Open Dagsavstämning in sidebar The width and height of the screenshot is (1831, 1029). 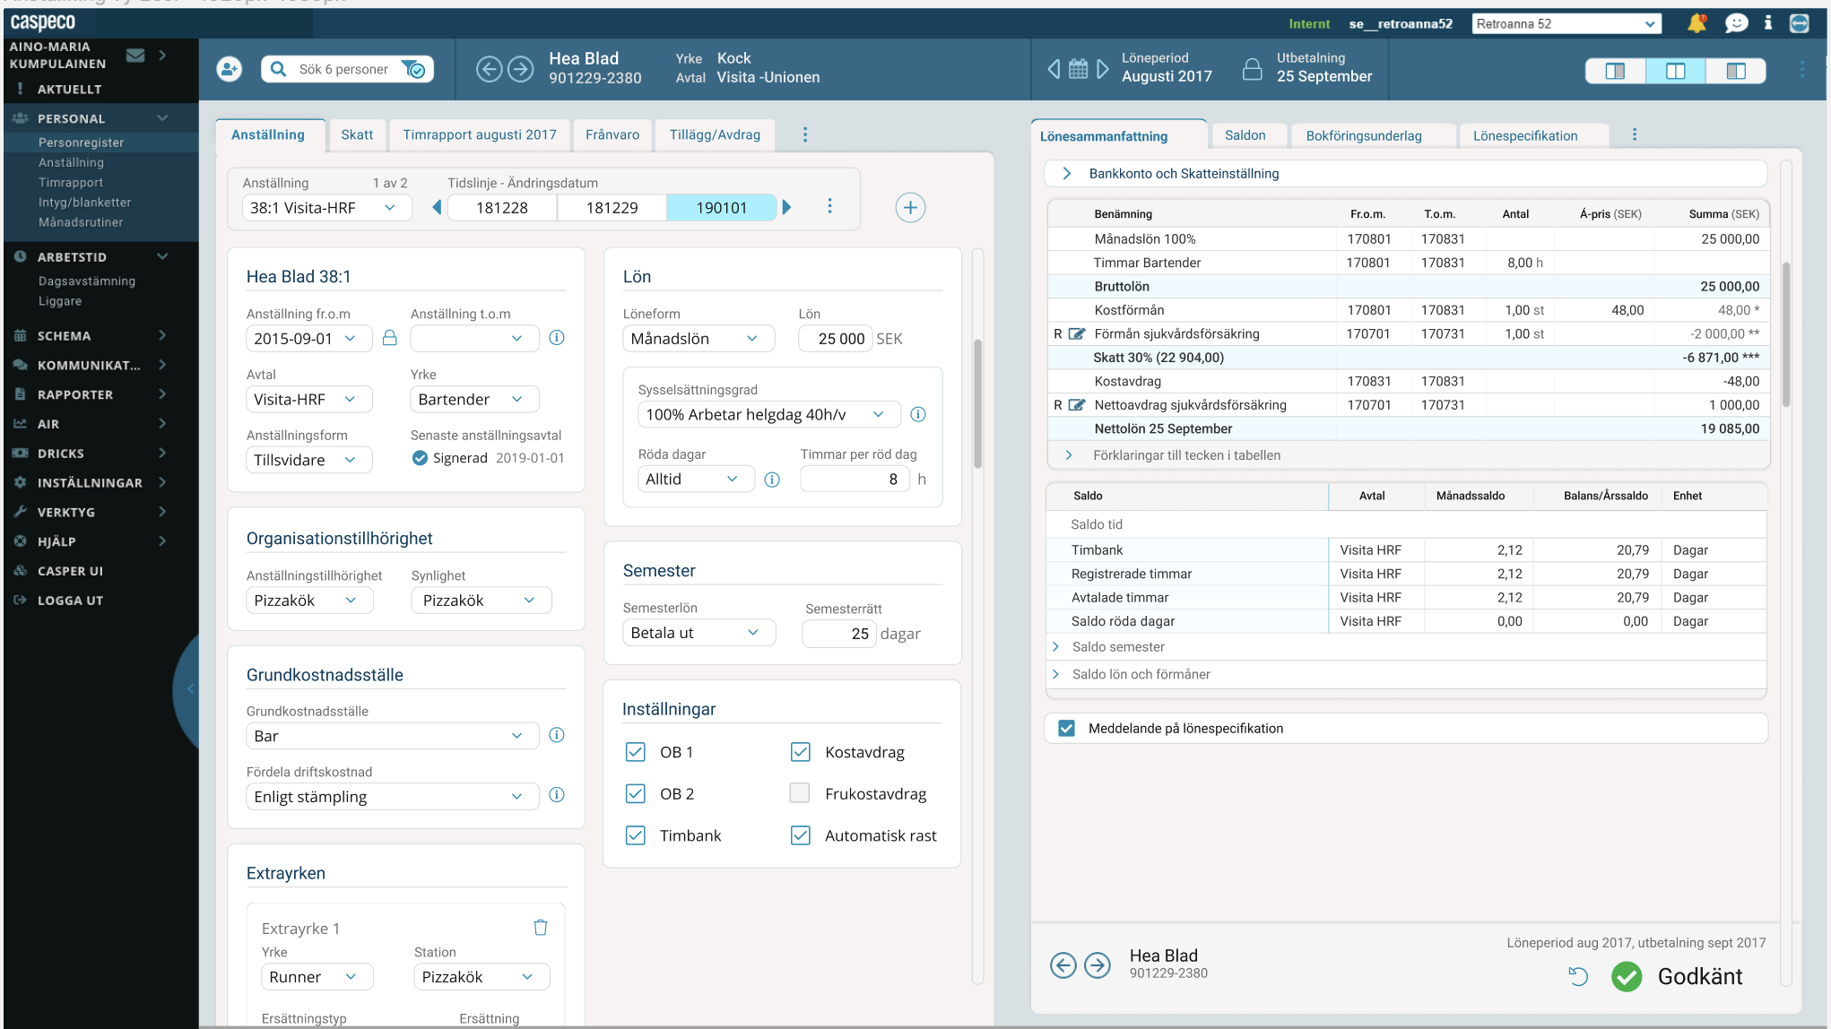click(87, 281)
